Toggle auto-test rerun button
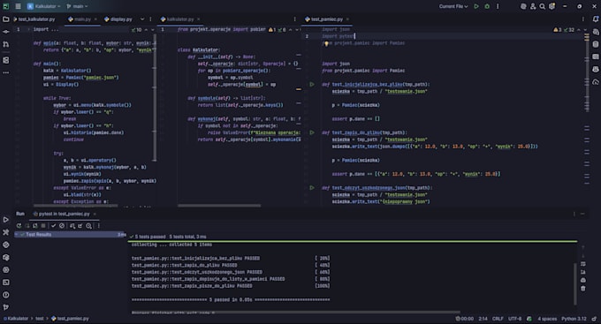The height and width of the screenshot is (324, 601). (34, 226)
